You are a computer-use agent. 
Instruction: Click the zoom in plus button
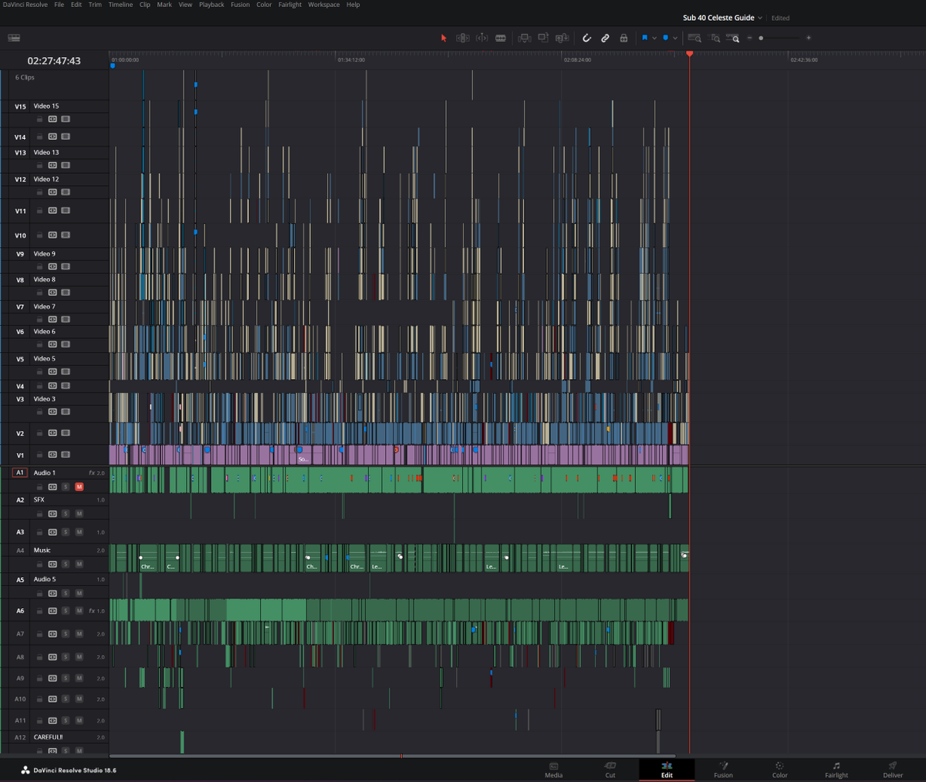tap(809, 38)
